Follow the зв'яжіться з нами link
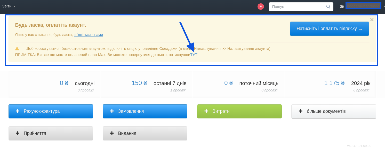 click(88, 35)
